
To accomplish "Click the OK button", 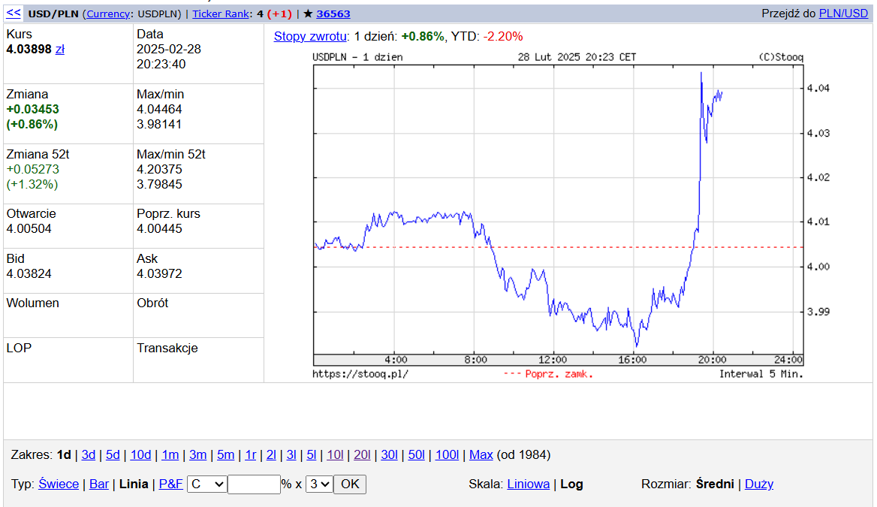I will (x=350, y=484).
